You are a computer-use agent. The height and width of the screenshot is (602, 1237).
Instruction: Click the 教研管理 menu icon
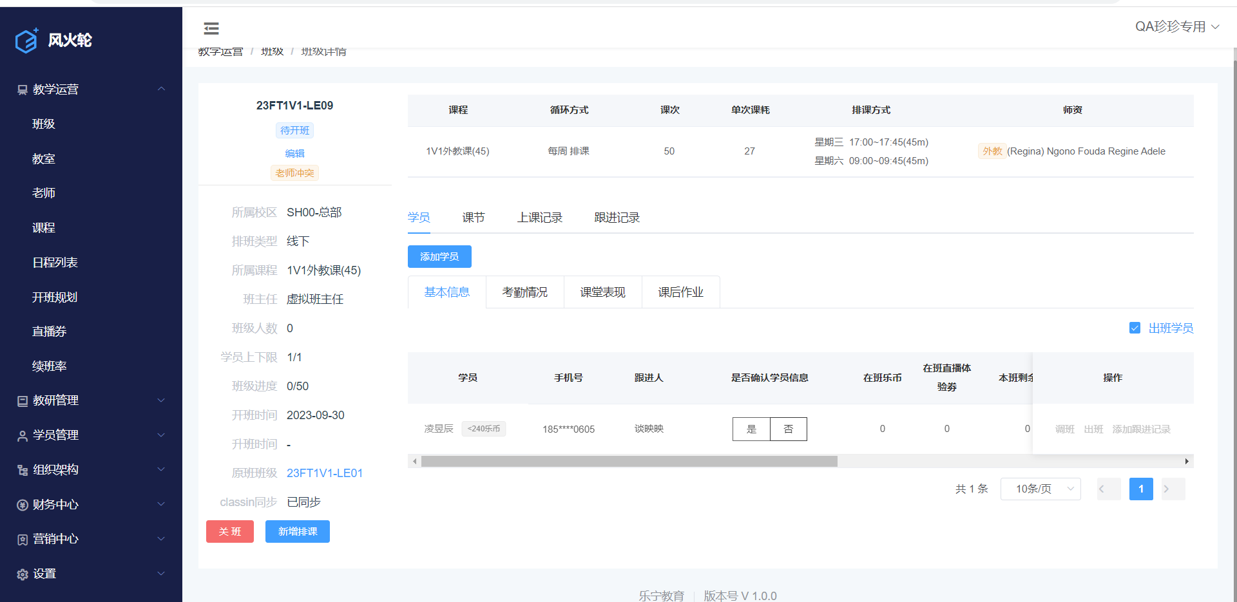[23, 401]
